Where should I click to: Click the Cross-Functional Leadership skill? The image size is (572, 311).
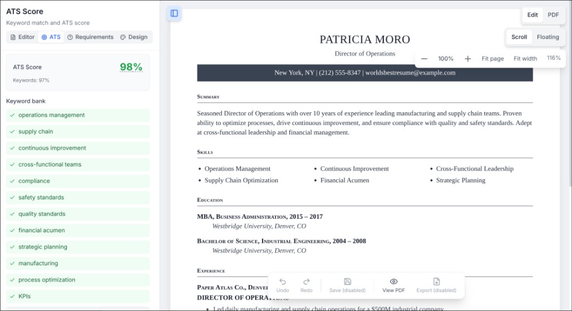click(x=475, y=169)
